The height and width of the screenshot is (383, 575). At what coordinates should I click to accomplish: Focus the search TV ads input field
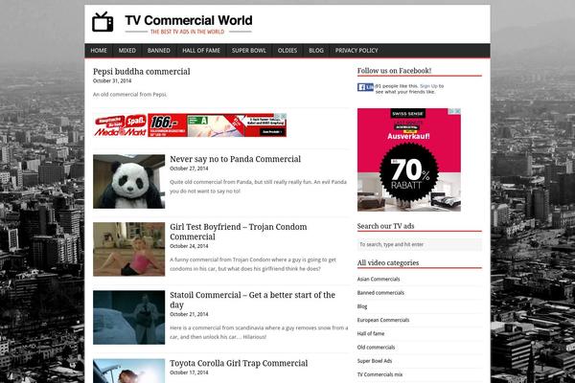420,244
